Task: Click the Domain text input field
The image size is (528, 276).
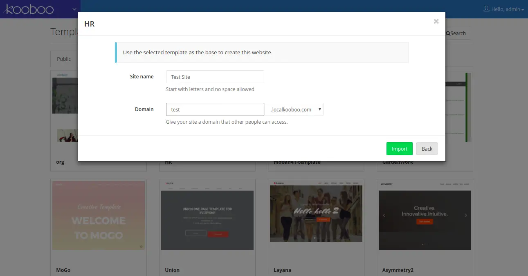Action: point(215,109)
